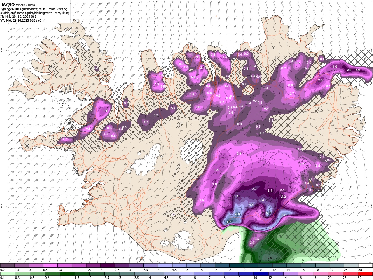Click the '5.8' precipitation value on map

pos(284,215)
